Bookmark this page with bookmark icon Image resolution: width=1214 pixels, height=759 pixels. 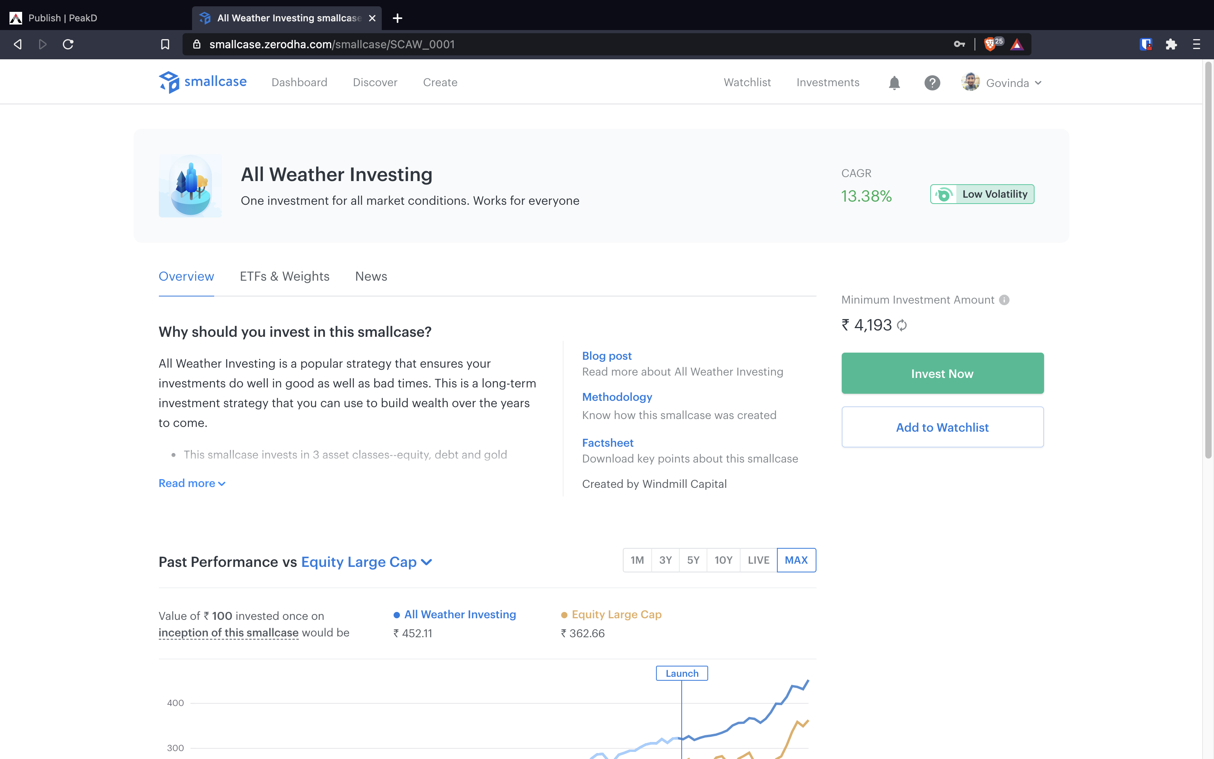coord(165,44)
